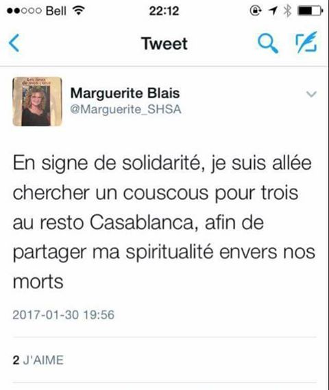This screenshot has width=329, height=390.
Task: Open the @Marguerite_SHSA handle
Action: tap(125, 109)
